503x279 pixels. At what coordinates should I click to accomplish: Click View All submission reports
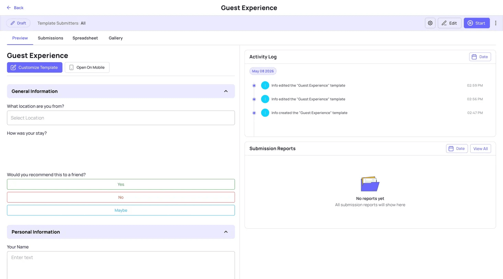[480, 148]
